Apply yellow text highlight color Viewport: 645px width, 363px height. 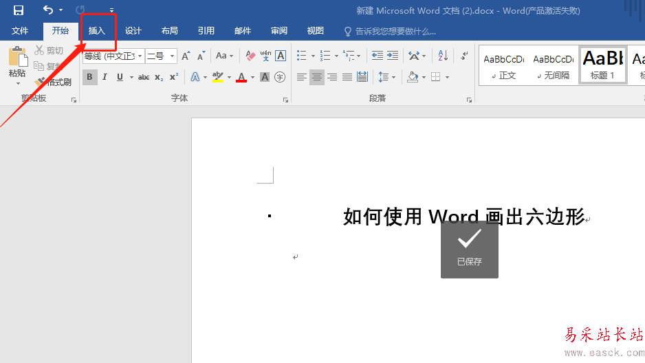pyautogui.click(x=218, y=77)
